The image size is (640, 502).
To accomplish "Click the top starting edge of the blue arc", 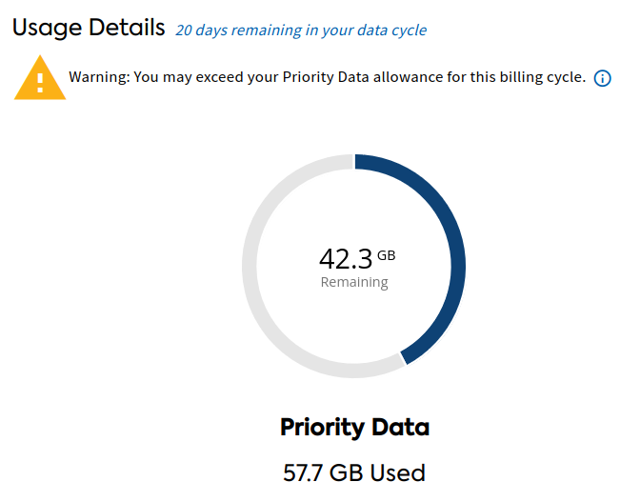I will click(360, 160).
